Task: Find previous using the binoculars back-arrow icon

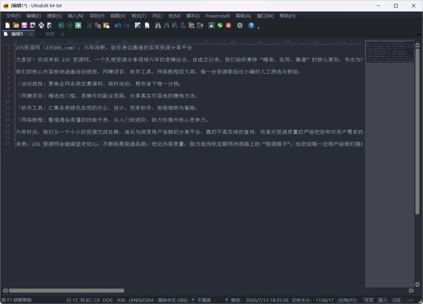Action: [x=166, y=26]
